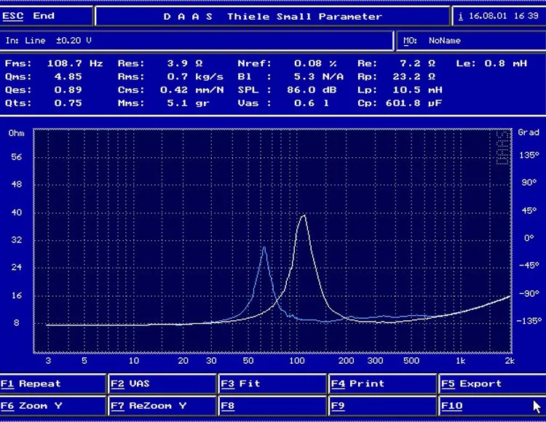Image resolution: width=546 pixels, height=422 pixels.
Task: Click the 3 Hz frequency axis label
Action: tap(48, 361)
